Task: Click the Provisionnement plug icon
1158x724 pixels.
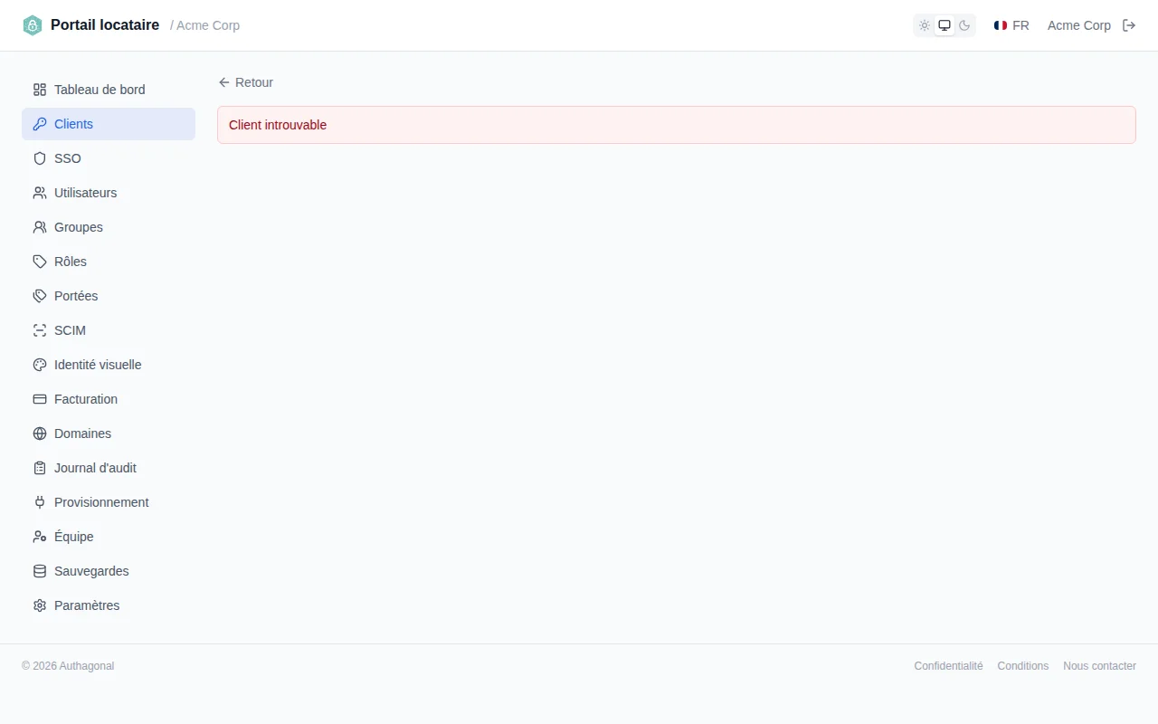Action: (40, 502)
